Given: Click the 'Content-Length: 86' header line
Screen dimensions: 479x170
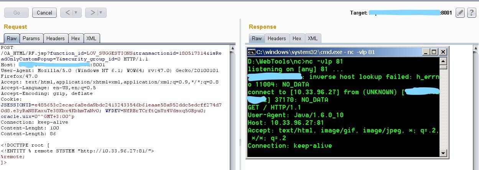Looking at the screenshot, I should [28, 134].
